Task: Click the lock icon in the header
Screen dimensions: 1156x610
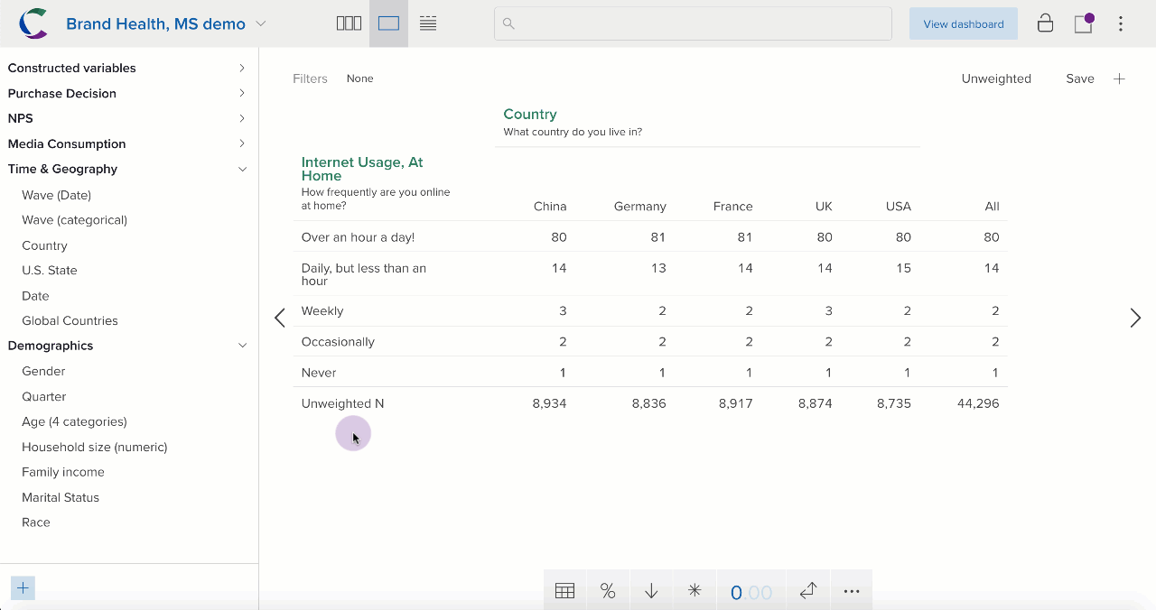Action: tap(1045, 23)
